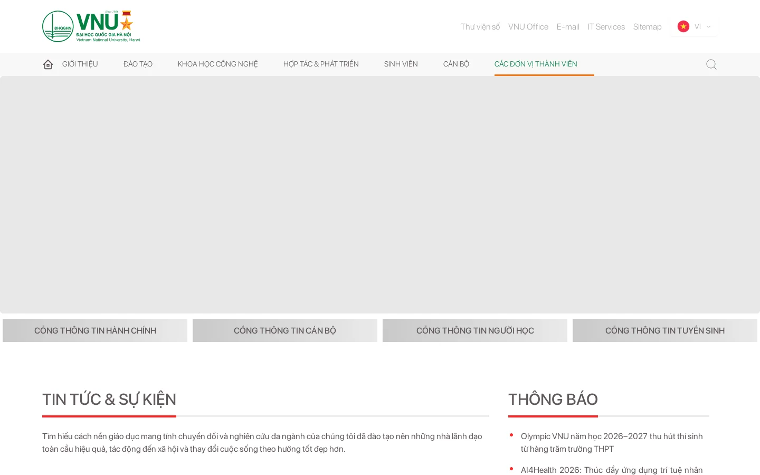Viewport: 760px width, 475px height.
Task: Click the Vietnam flag language icon
Action: (x=683, y=26)
